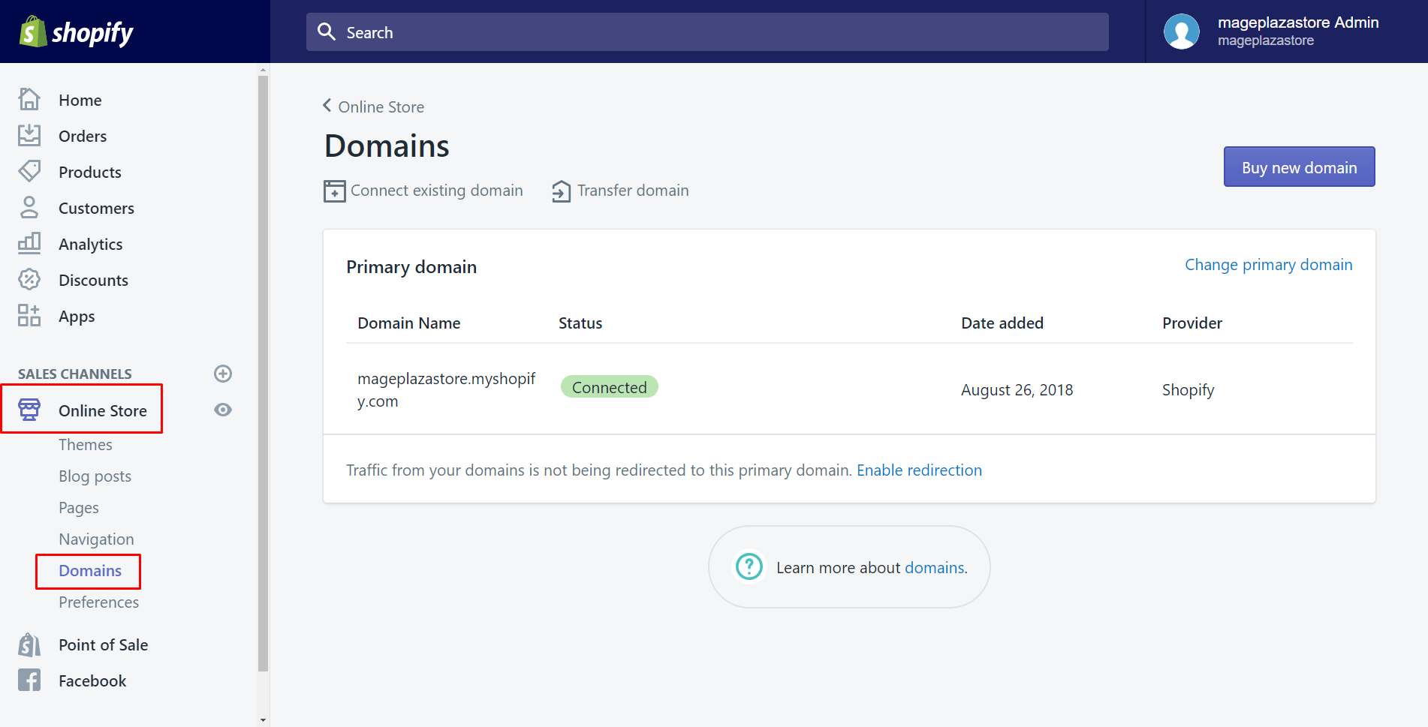Add a sales channel with plus icon

point(223,374)
